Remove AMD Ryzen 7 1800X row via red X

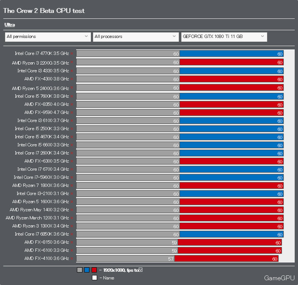[x=71, y=185]
